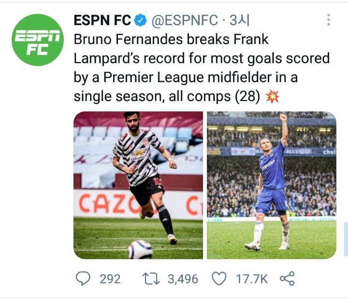Click "Bruno Fernandes" in the tweet text
The width and height of the screenshot is (348, 300).
[132, 39]
